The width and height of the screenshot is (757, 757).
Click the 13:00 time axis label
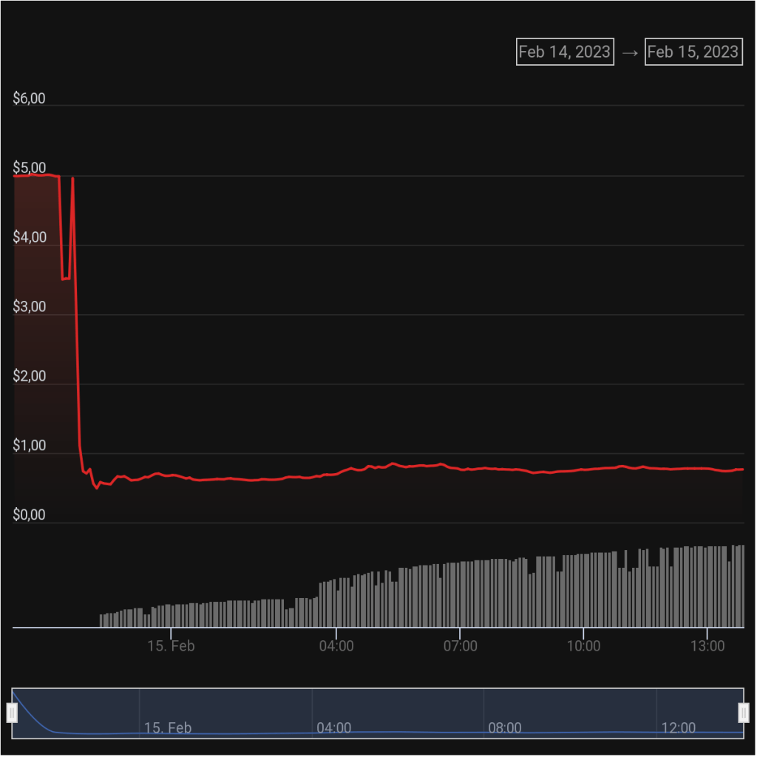(x=707, y=646)
